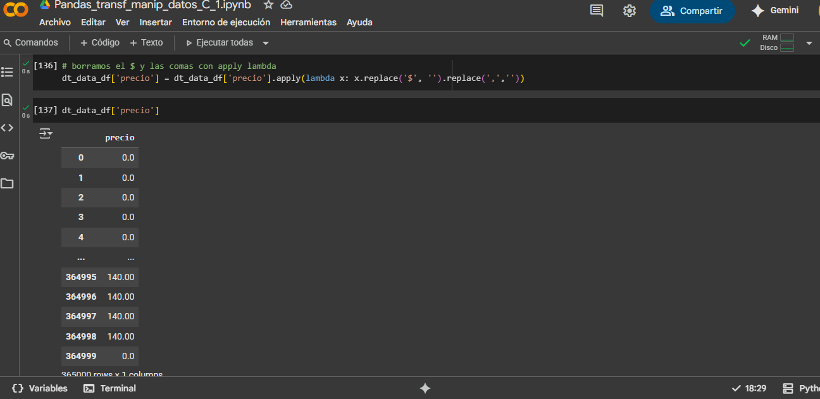The height and width of the screenshot is (399, 820).
Task: Open the Archivo menu
Action: (x=55, y=22)
